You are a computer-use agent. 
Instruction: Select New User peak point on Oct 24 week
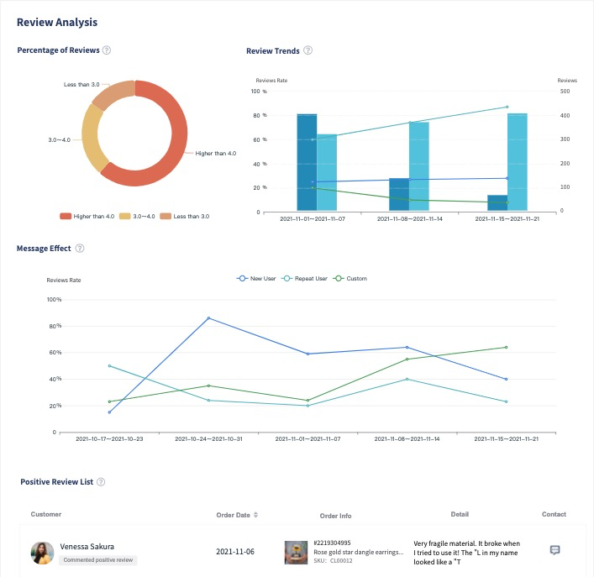pos(208,318)
